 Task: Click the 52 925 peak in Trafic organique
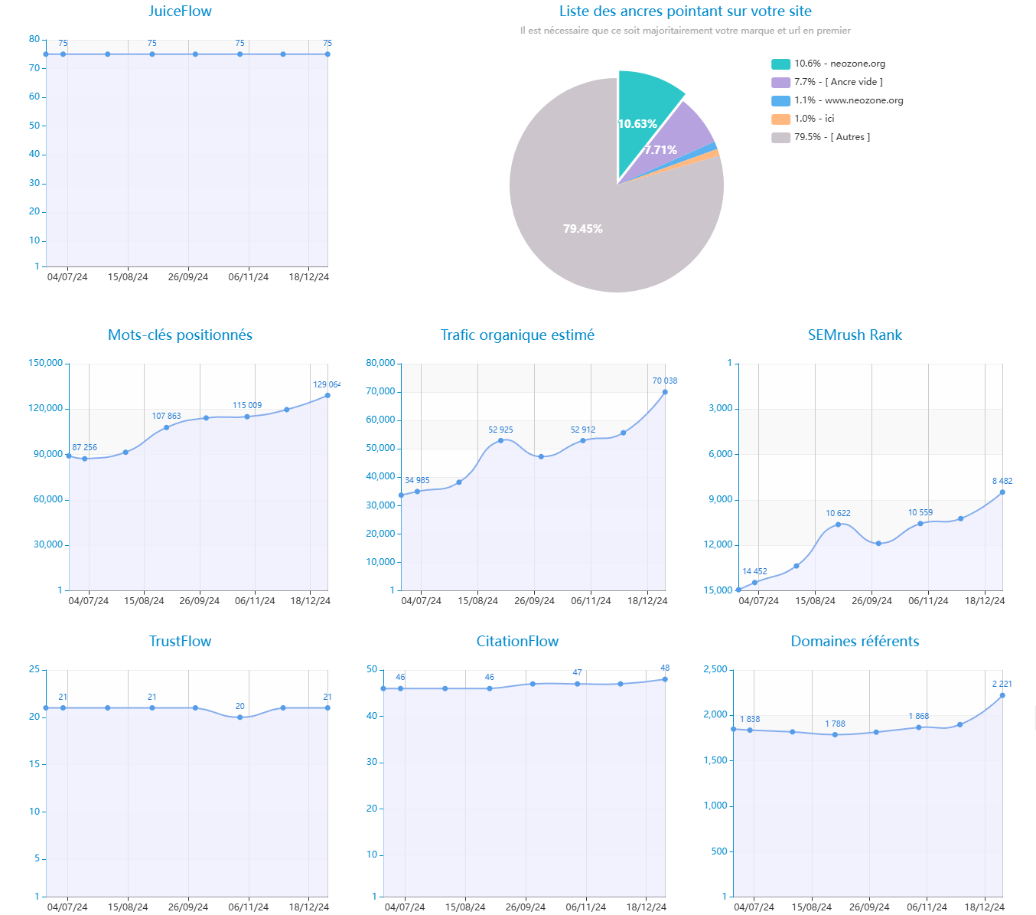pos(501,440)
